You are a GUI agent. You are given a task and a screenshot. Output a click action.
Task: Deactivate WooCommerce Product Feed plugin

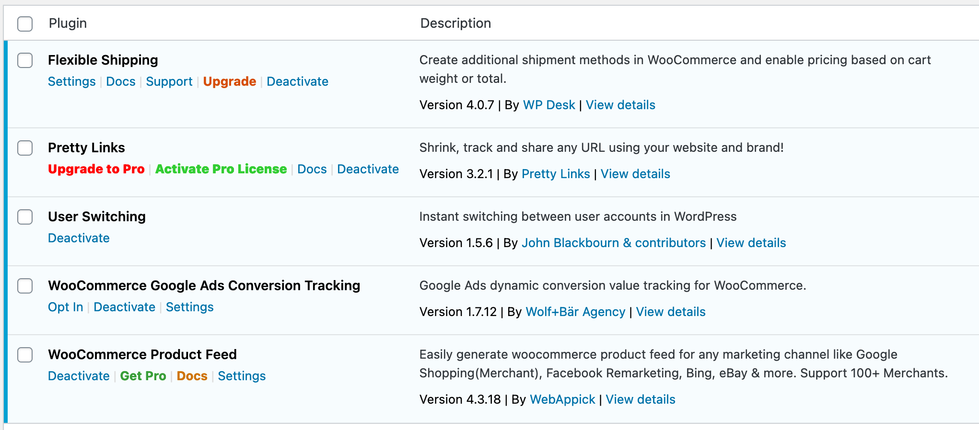tap(79, 376)
